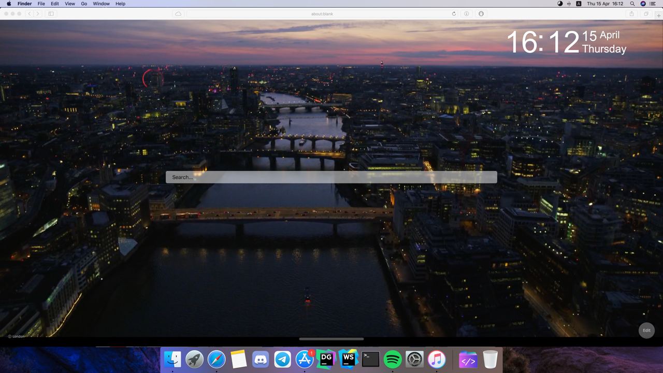Show all tabs overview button

click(x=646, y=13)
